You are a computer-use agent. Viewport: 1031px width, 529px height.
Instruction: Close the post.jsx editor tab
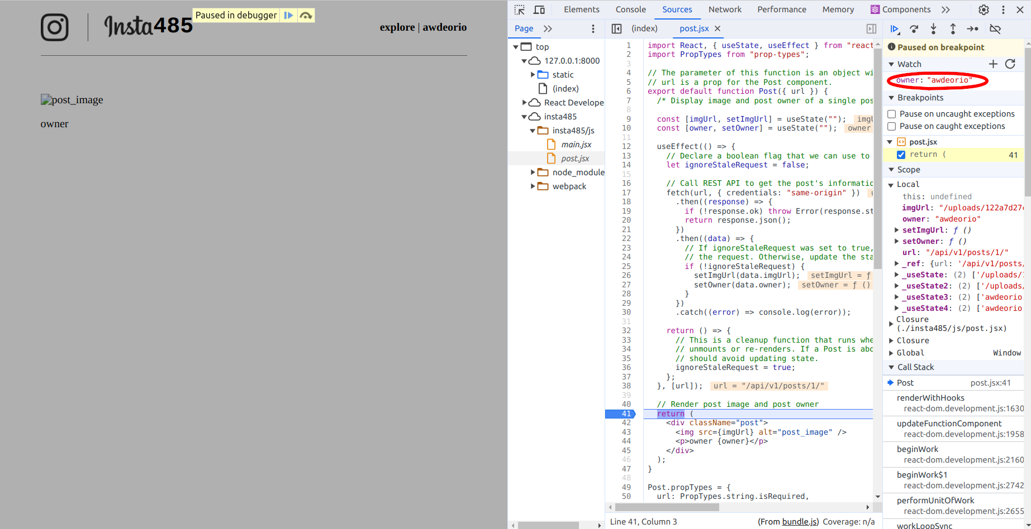(x=718, y=28)
